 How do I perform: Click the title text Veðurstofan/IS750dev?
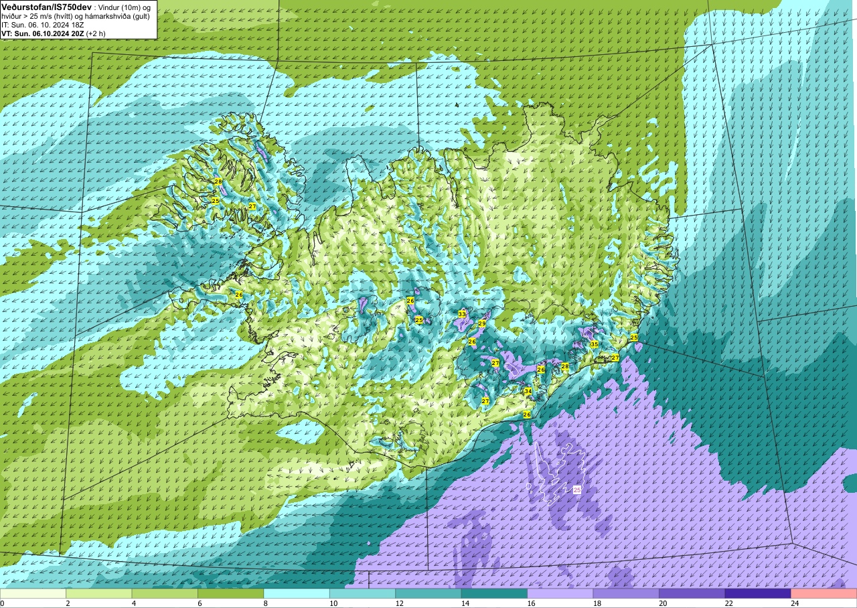(46, 6)
